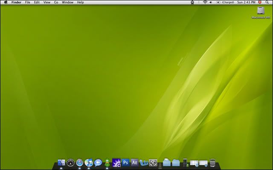Launch Adium green duck icon
273x170 pixels.
point(107,163)
